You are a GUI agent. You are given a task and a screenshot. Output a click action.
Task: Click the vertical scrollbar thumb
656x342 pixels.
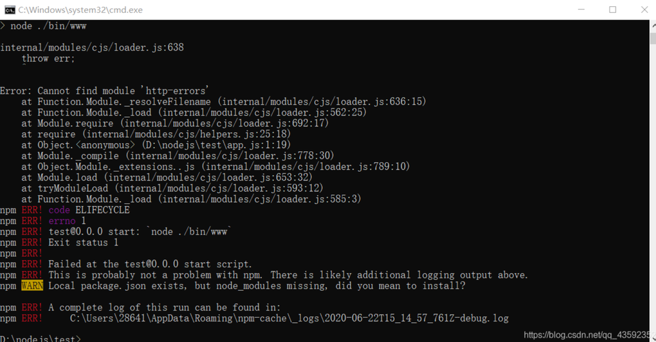point(653,38)
